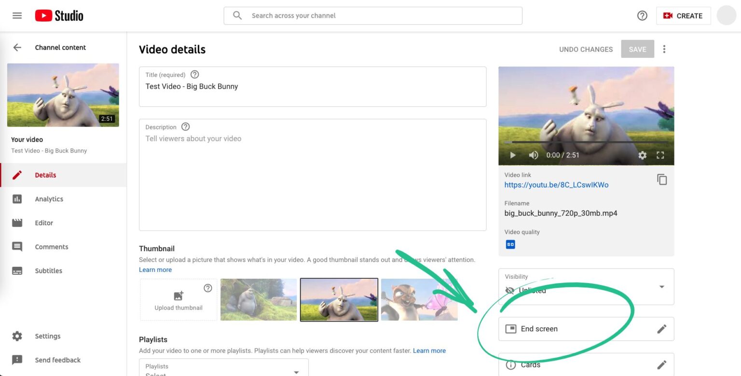Copy the video link using the copy icon
741x376 pixels.
pos(662,179)
